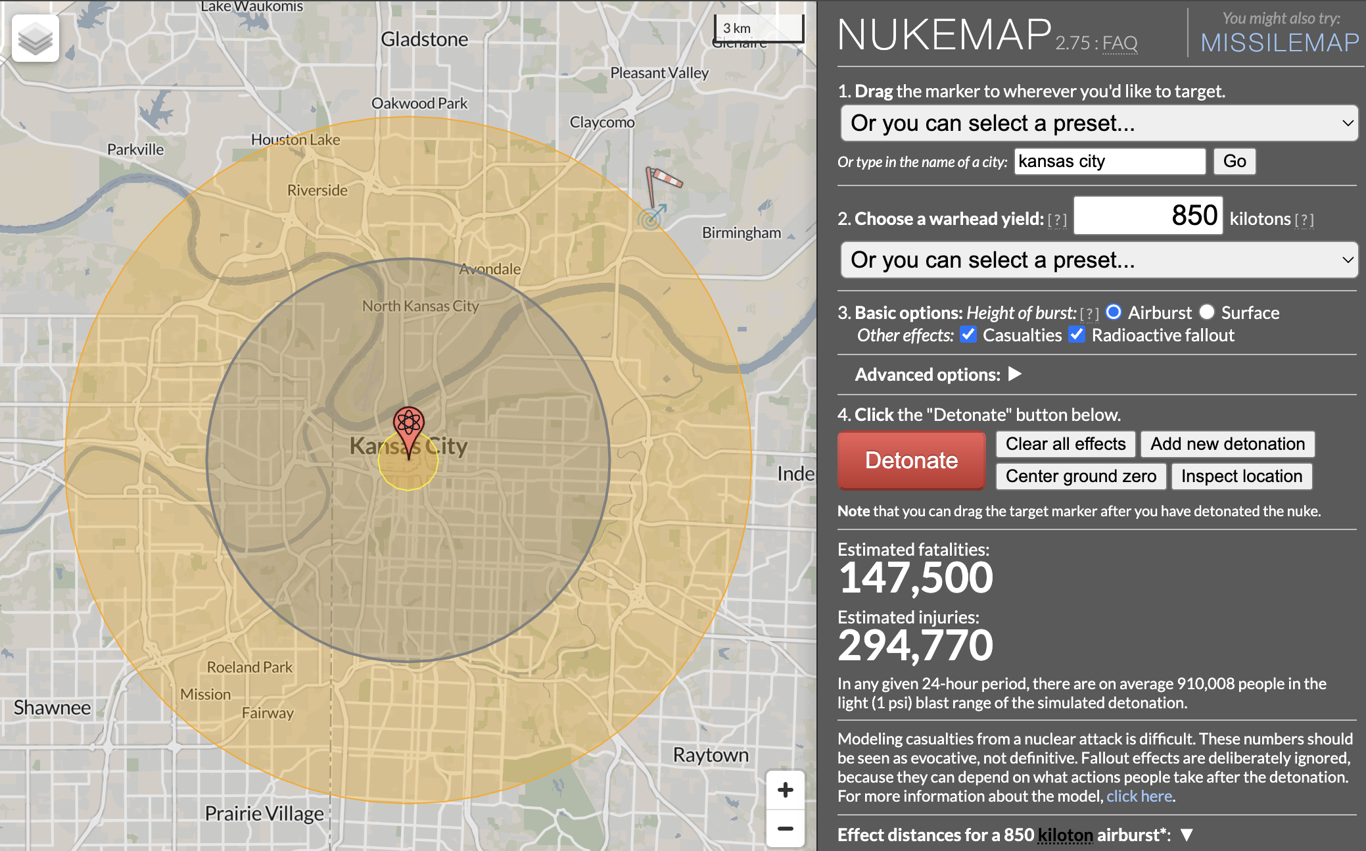Click Center ground zero button
The width and height of the screenshot is (1366, 851).
click(x=1081, y=476)
